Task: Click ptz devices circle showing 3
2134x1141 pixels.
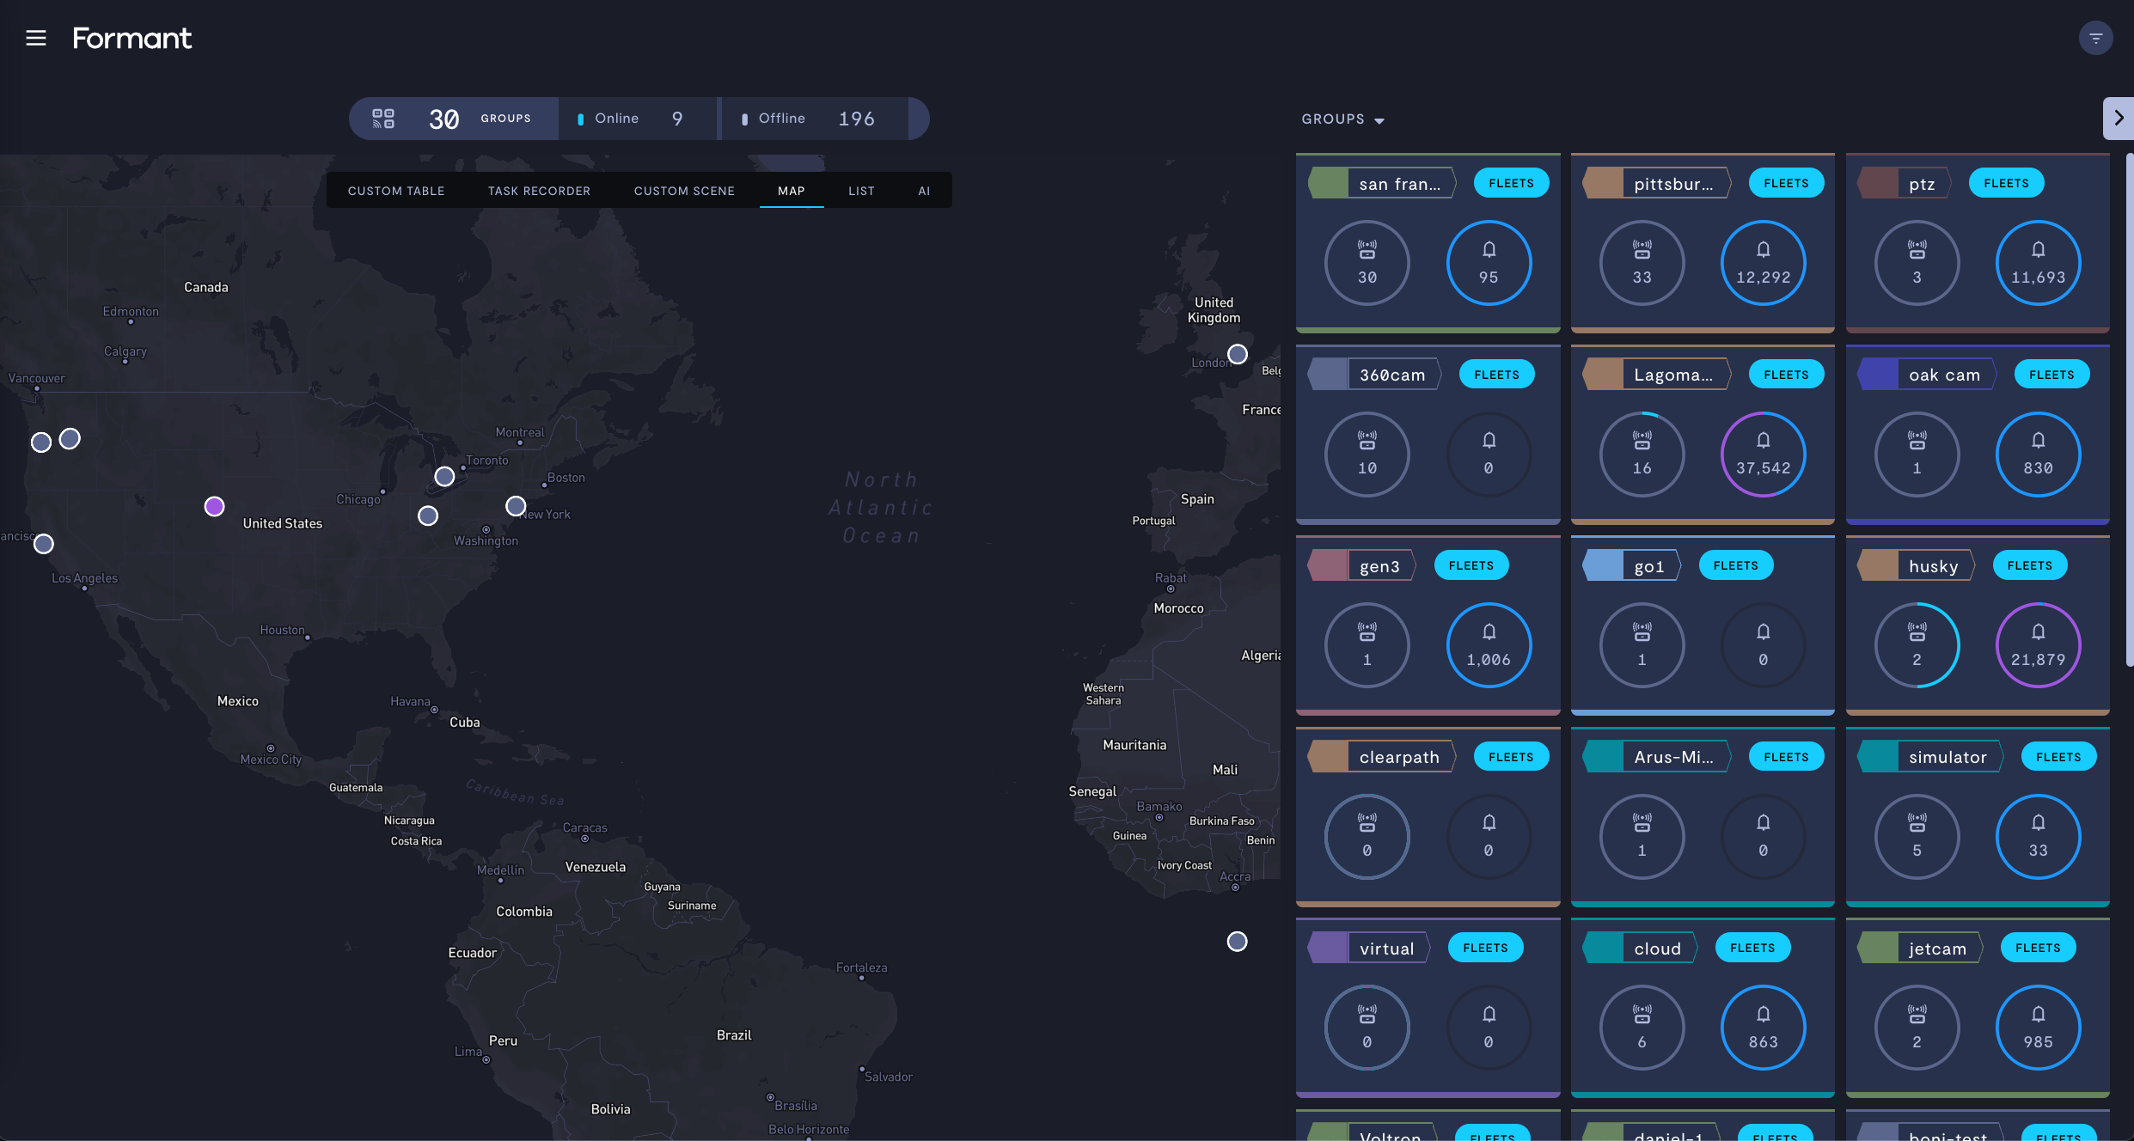Action: [x=1917, y=263]
